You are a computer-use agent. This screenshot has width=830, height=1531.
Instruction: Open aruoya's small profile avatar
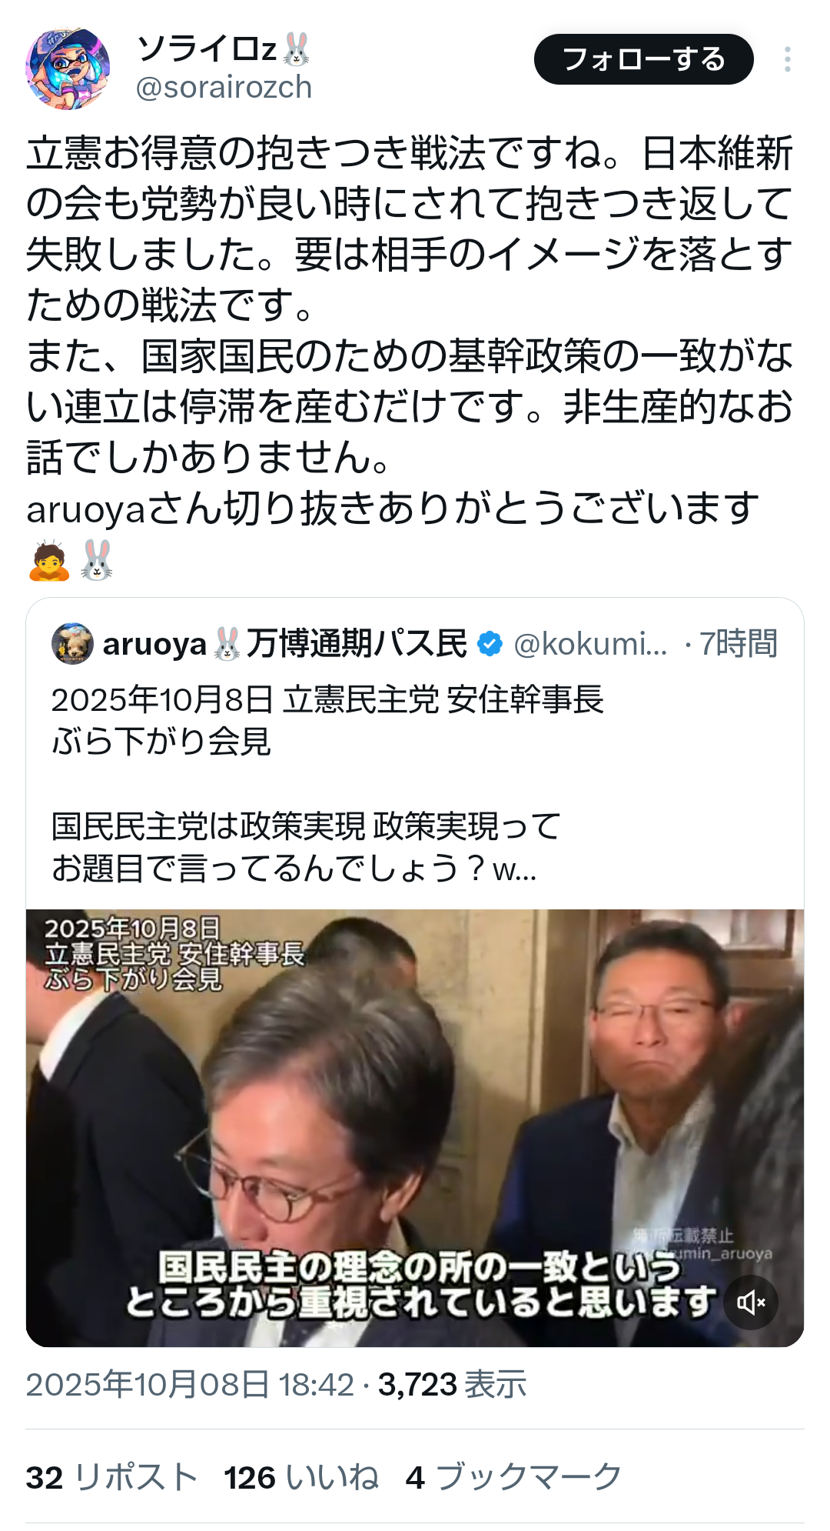tap(72, 643)
